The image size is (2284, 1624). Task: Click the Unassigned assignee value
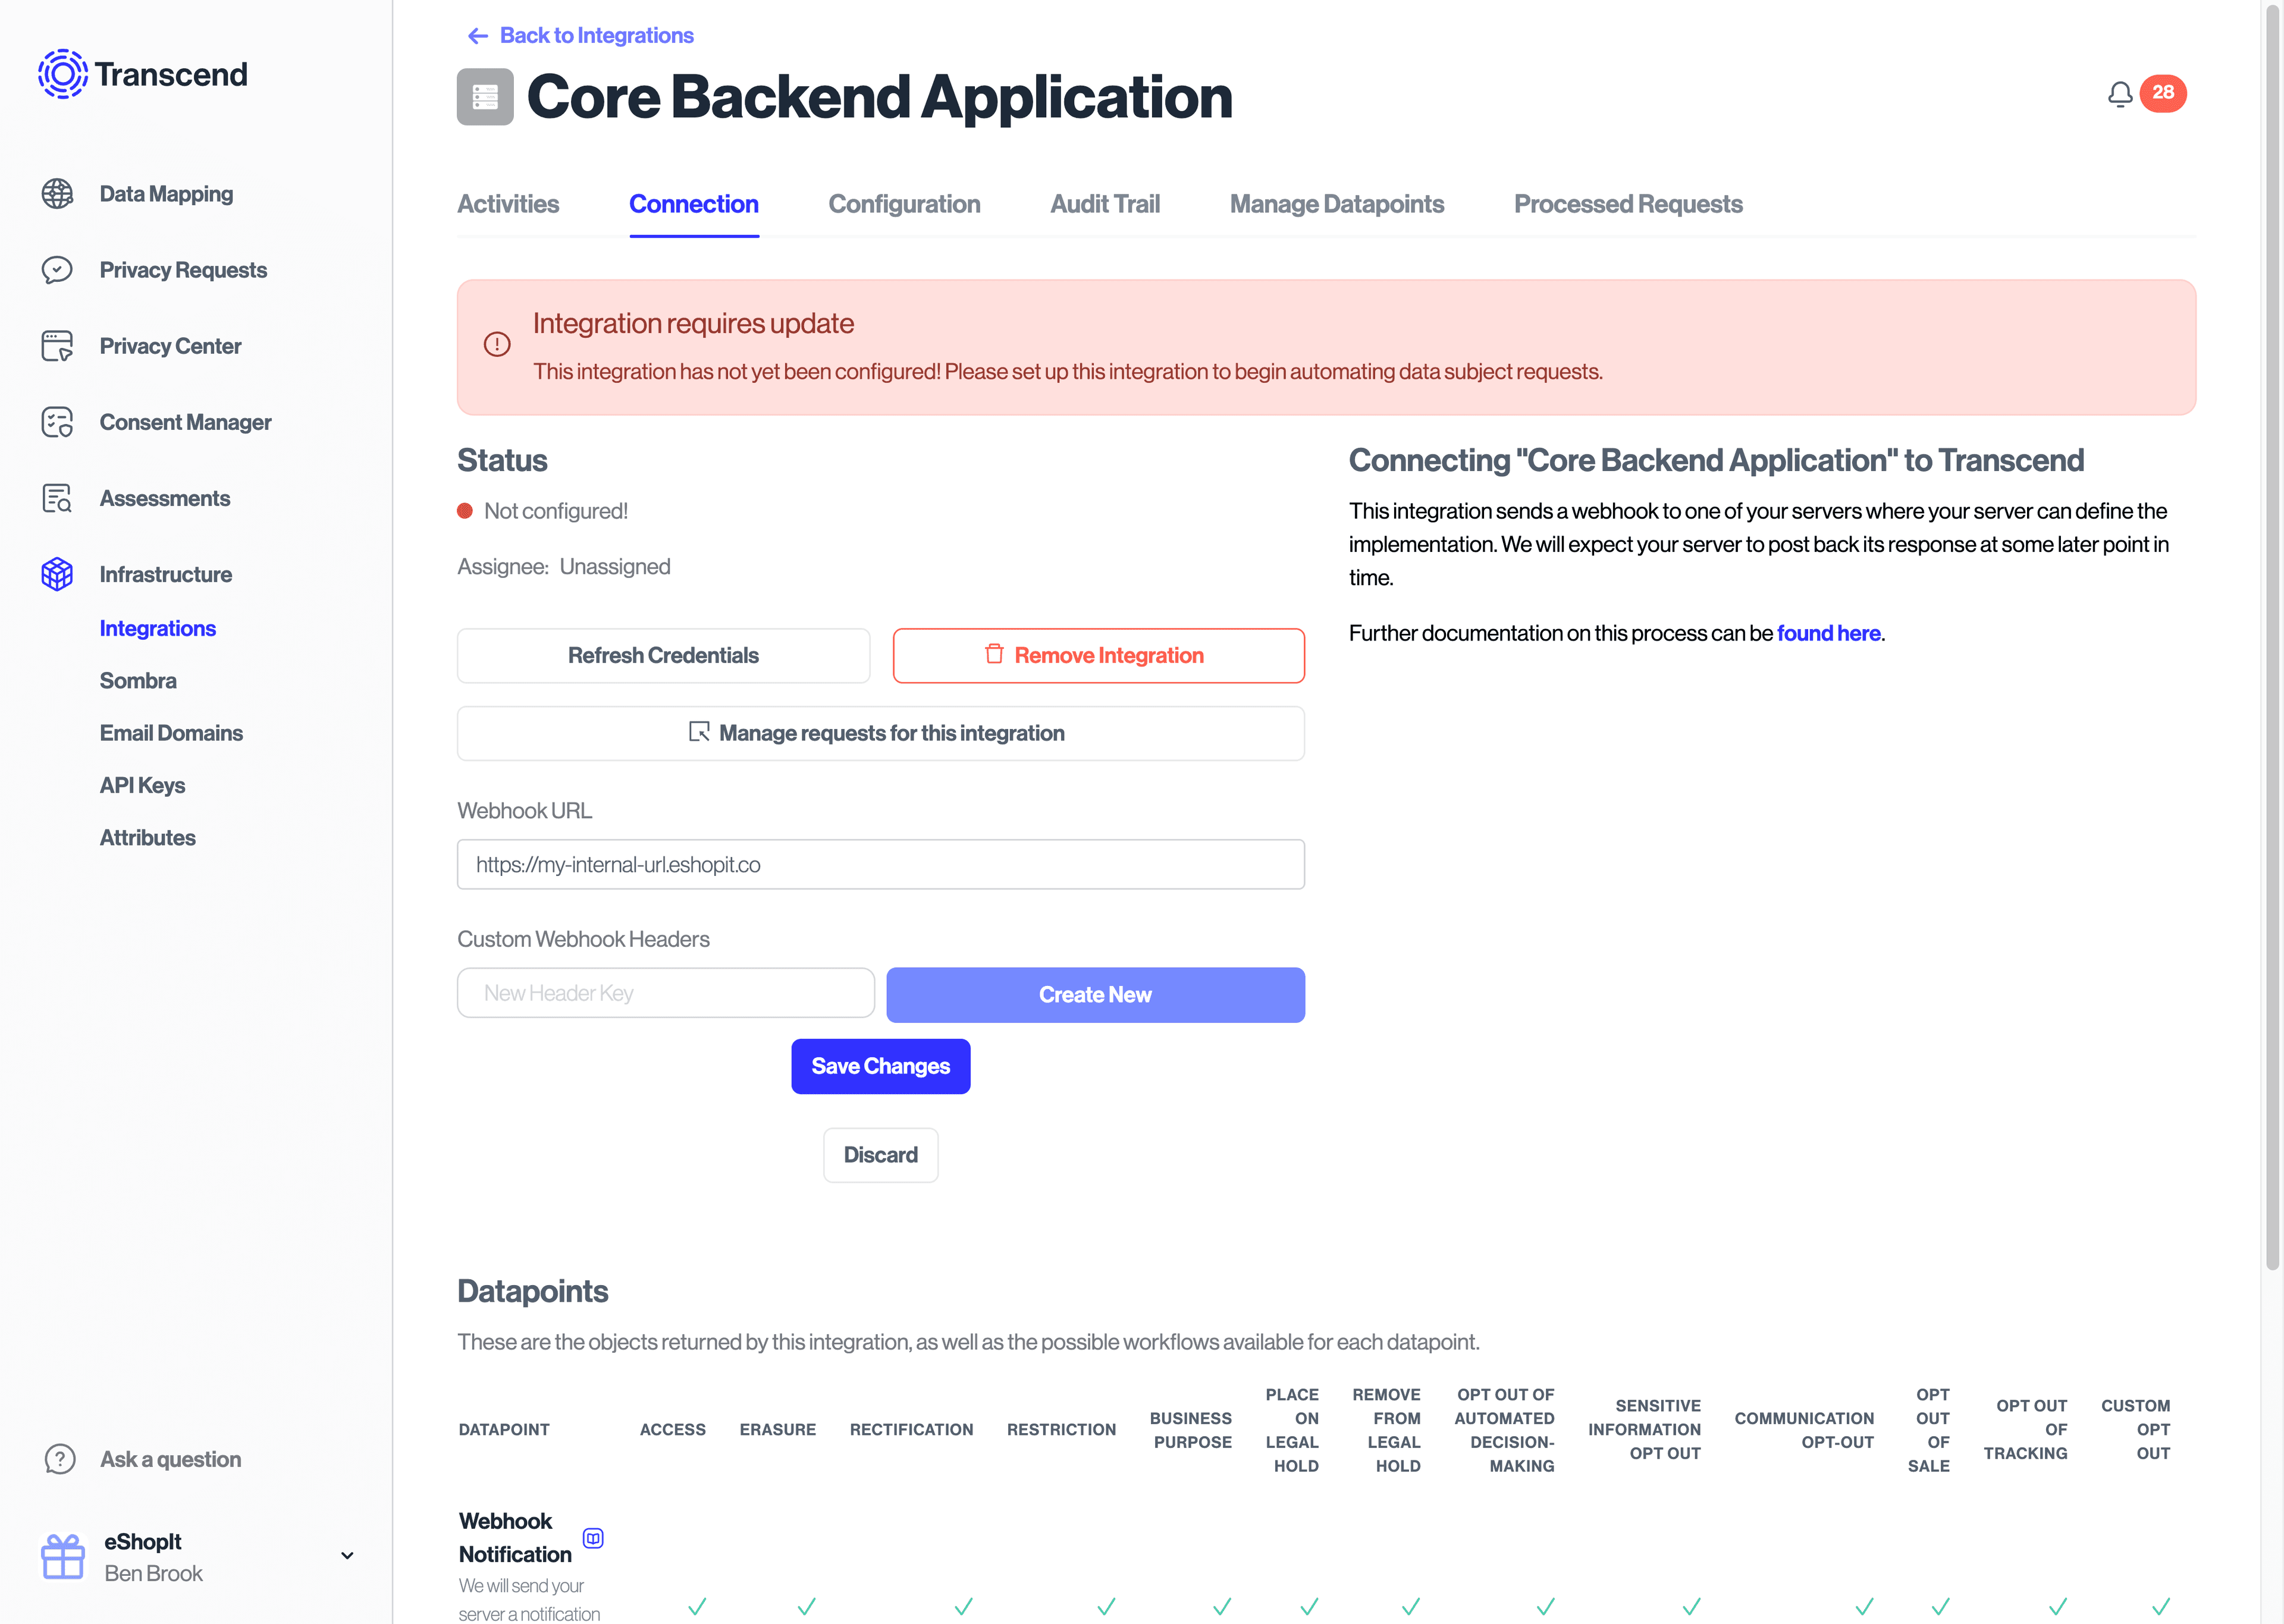pos(614,567)
